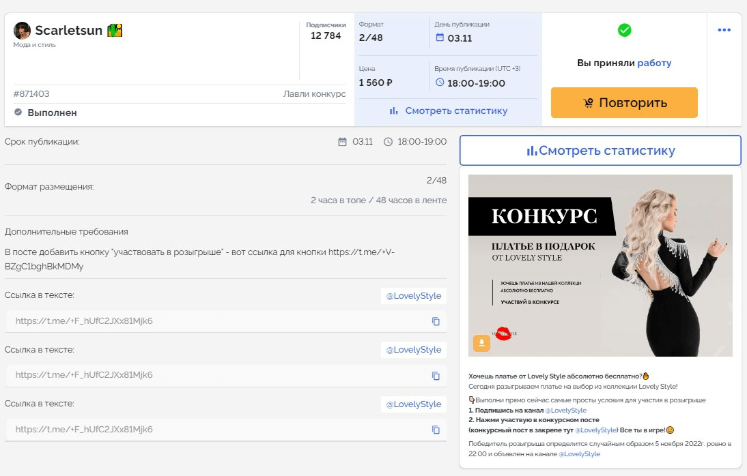Click the publication date 03.11 in card
Screen dimensions: 747x476
tap(460, 38)
